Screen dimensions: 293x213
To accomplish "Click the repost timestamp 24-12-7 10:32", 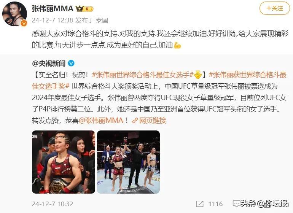I will pyautogui.click(x=53, y=204).
